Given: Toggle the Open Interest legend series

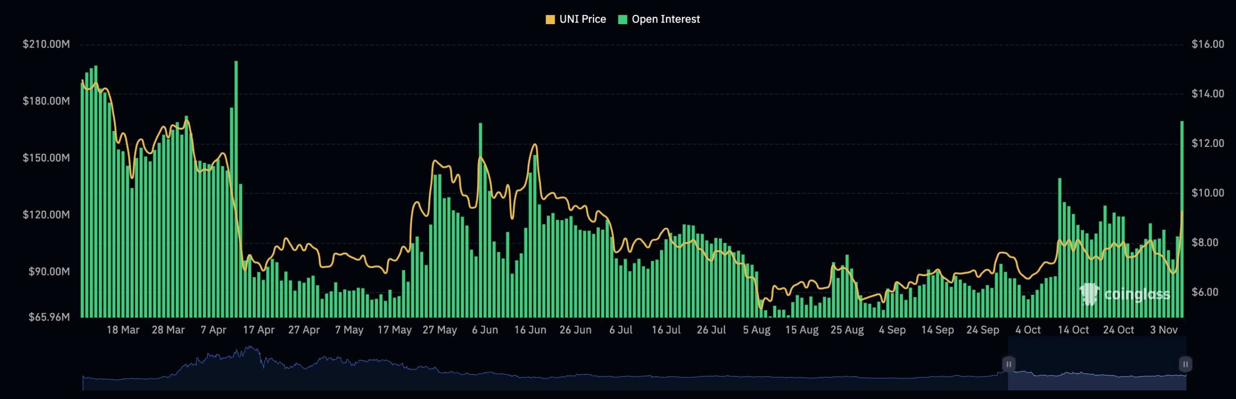Looking at the screenshot, I should click(x=659, y=19).
